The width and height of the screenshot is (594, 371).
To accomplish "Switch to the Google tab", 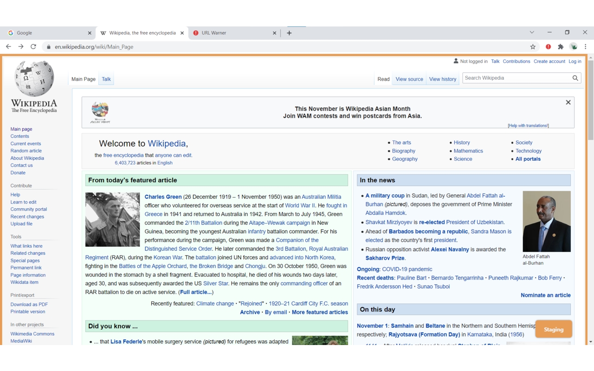I will pyautogui.click(x=49, y=33).
